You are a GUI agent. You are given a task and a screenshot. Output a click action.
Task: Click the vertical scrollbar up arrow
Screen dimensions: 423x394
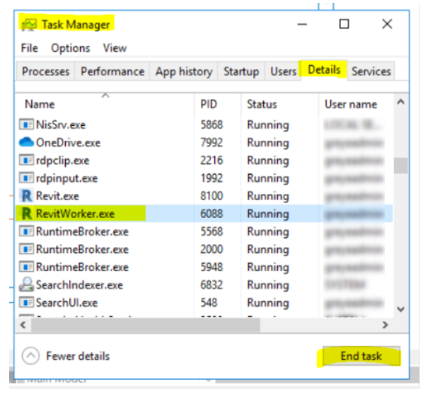pos(401,102)
